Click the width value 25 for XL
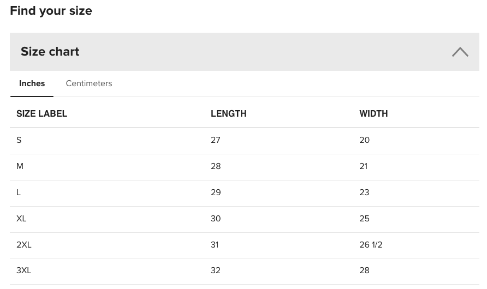This screenshot has height=289, width=487. tap(364, 219)
